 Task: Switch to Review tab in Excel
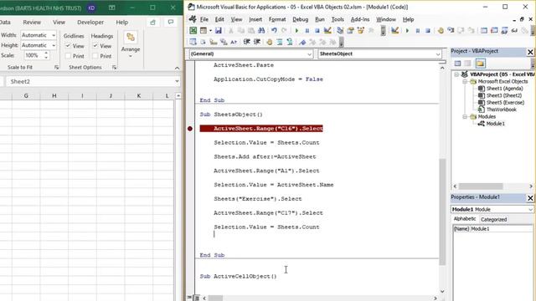(x=32, y=23)
